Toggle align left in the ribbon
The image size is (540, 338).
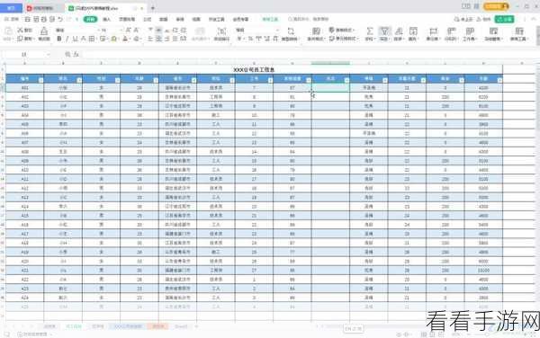tap(150, 39)
